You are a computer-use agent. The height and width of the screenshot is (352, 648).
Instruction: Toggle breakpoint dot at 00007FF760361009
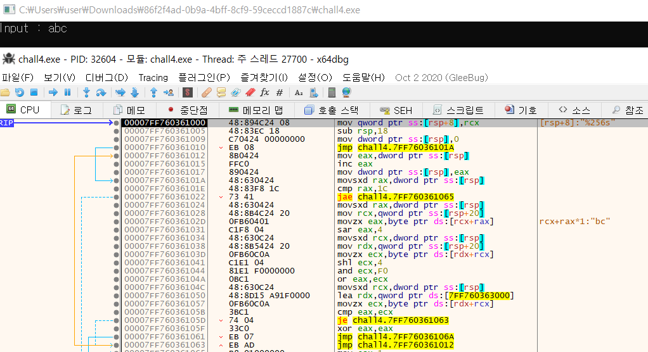117,139
